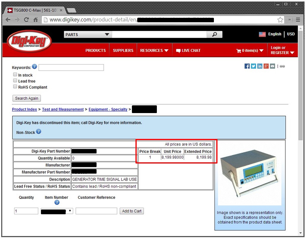Expand the RESOURCES menu

point(154,50)
